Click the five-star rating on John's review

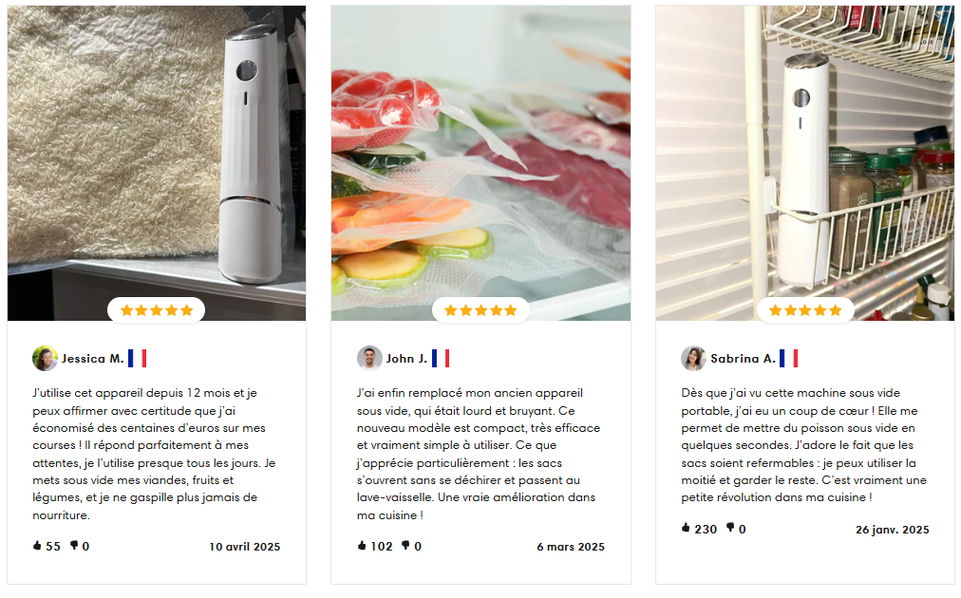[x=480, y=310]
